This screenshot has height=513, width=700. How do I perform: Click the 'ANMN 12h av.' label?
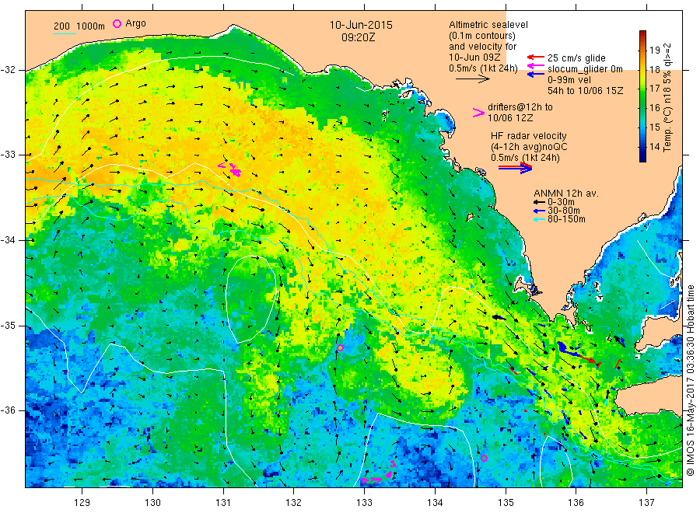tap(566, 194)
